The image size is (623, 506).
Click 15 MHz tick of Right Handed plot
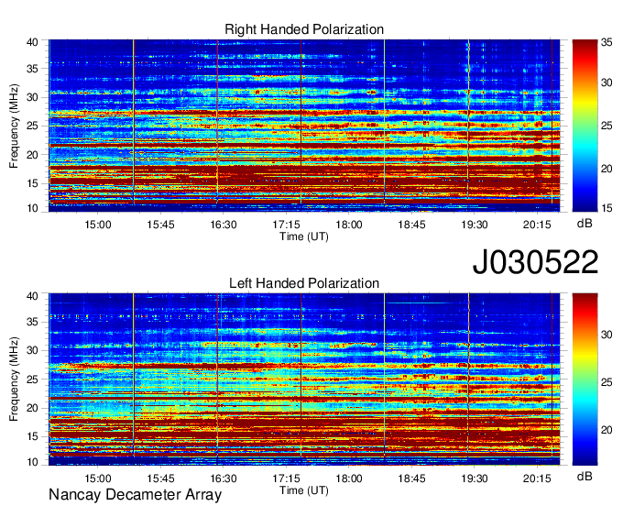[x=33, y=183]
